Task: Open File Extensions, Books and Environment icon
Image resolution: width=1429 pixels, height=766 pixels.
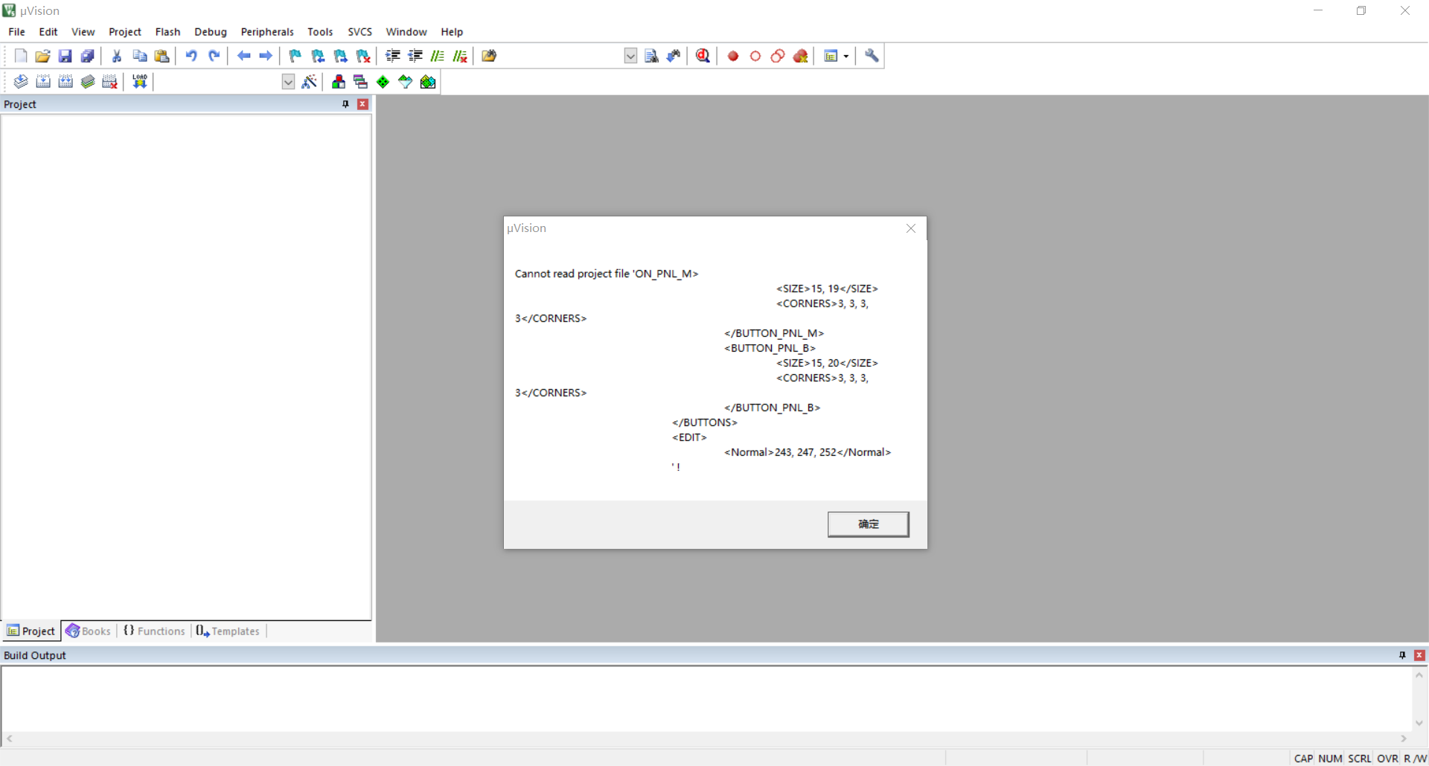Action: coord(339,82)
